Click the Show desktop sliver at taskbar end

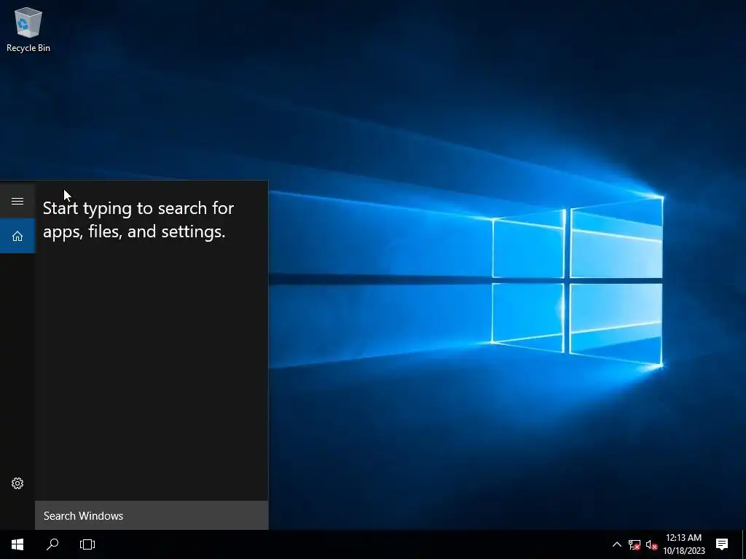pos(744,544)
